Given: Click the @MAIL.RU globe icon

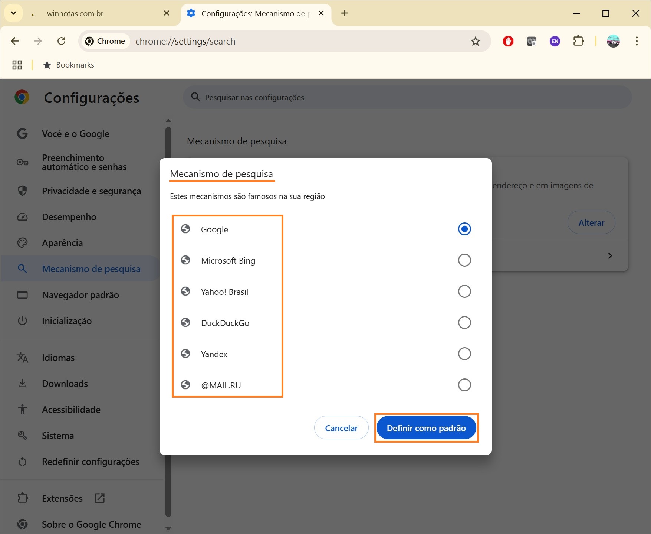Looking at the screenshot, I should 185,385.
